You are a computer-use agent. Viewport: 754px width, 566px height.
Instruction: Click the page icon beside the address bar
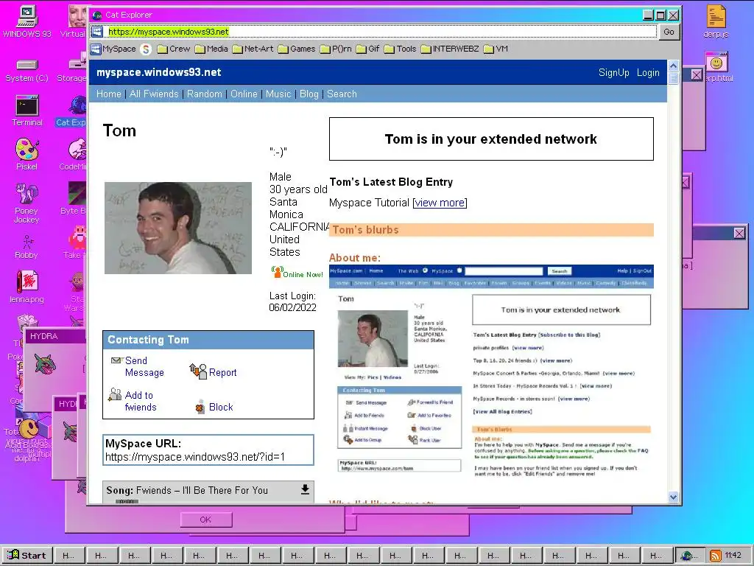click(x=97, y=32)
